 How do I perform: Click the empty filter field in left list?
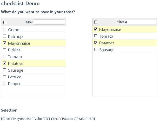(49, 22)
